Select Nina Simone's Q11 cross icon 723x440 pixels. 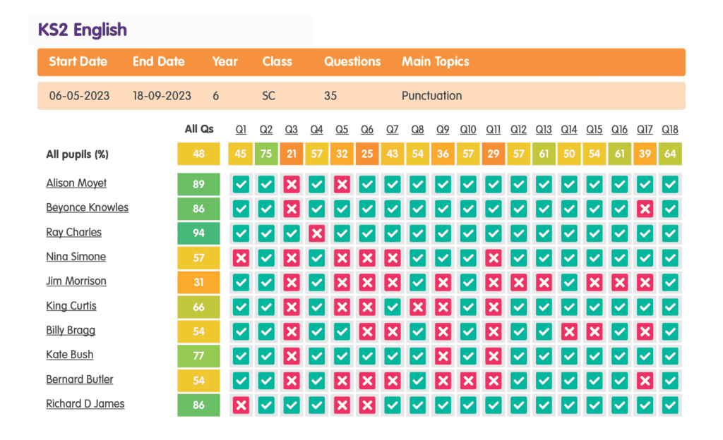(494, 257)
